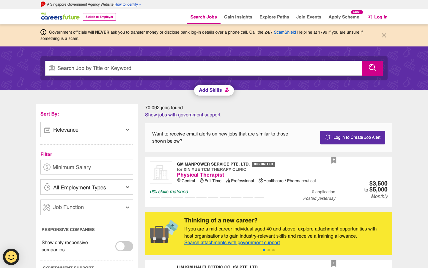Image resolution: width=428 pixels, height=268 pixels.
Task: Click the MyCareersFuture logo
Action: click(60, 16)
